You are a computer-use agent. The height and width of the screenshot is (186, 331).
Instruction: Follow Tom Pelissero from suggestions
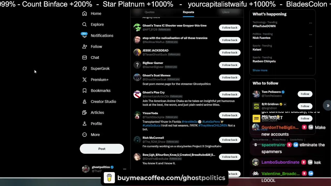305,94
